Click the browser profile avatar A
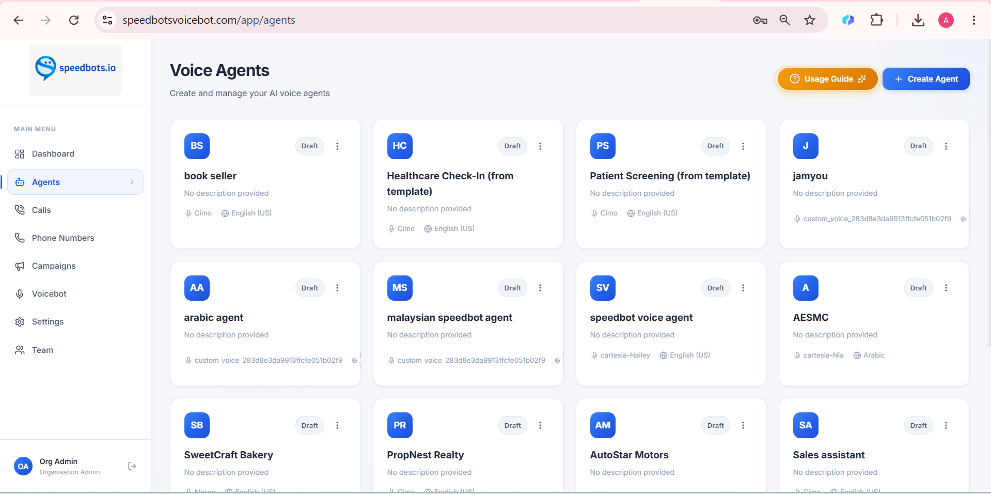This screenshot has height=494, width=991. [946, 20]
